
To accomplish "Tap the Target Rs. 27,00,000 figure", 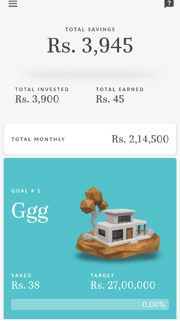I will [123, 285].
